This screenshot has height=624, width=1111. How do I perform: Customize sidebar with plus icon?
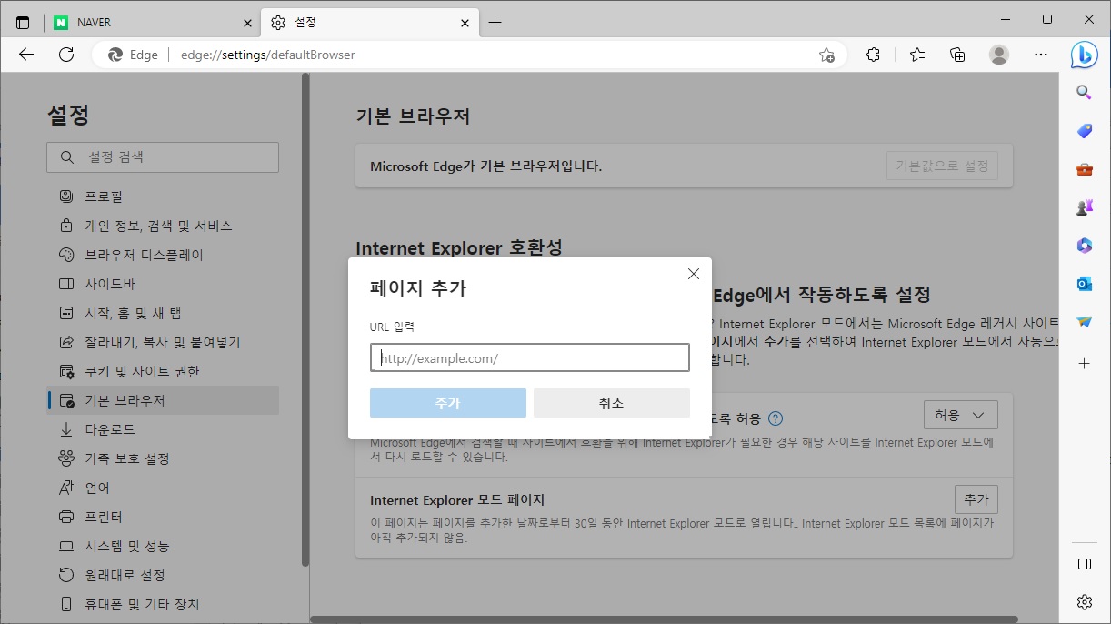(x=1084, y=363)
